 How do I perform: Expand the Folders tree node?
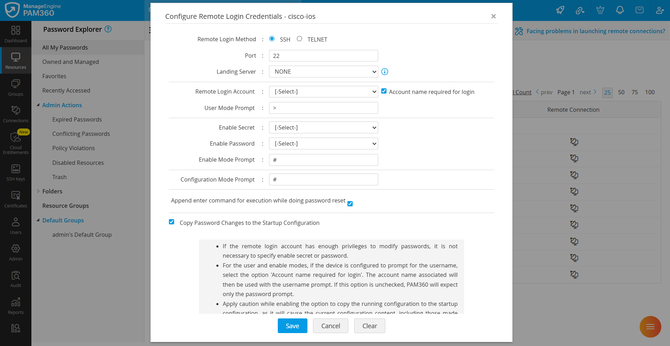[x=38, y=191]
